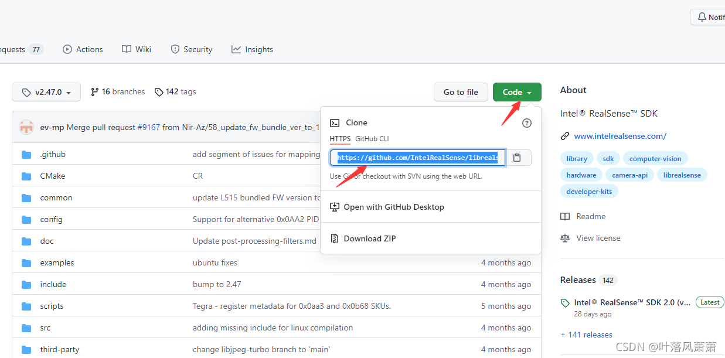Open commit 'bump to 2.47' message
The width and height of the screenshot is (725, 358).
tap(217, 284)
